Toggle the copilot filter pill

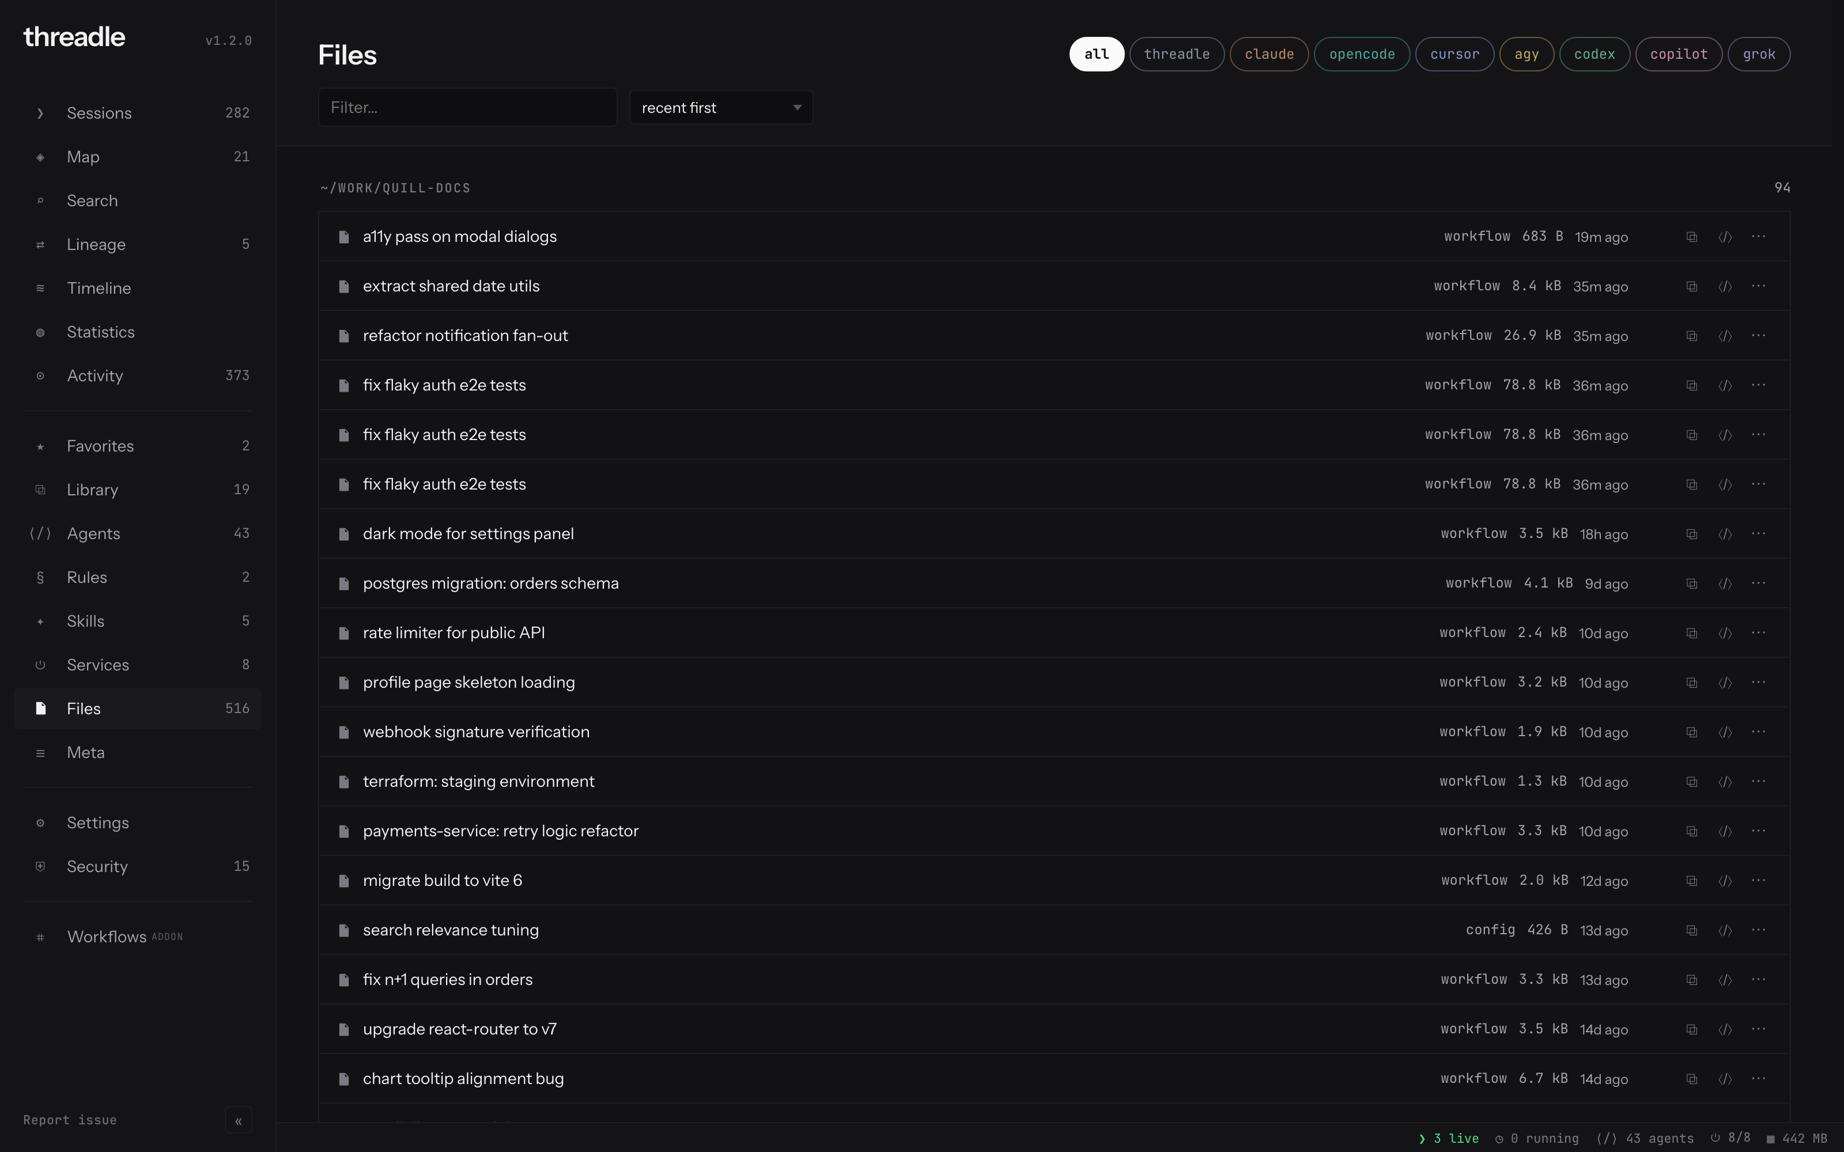(1679, 54)
